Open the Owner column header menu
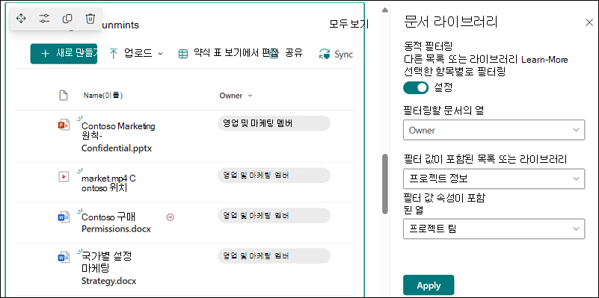 point(236,96)
